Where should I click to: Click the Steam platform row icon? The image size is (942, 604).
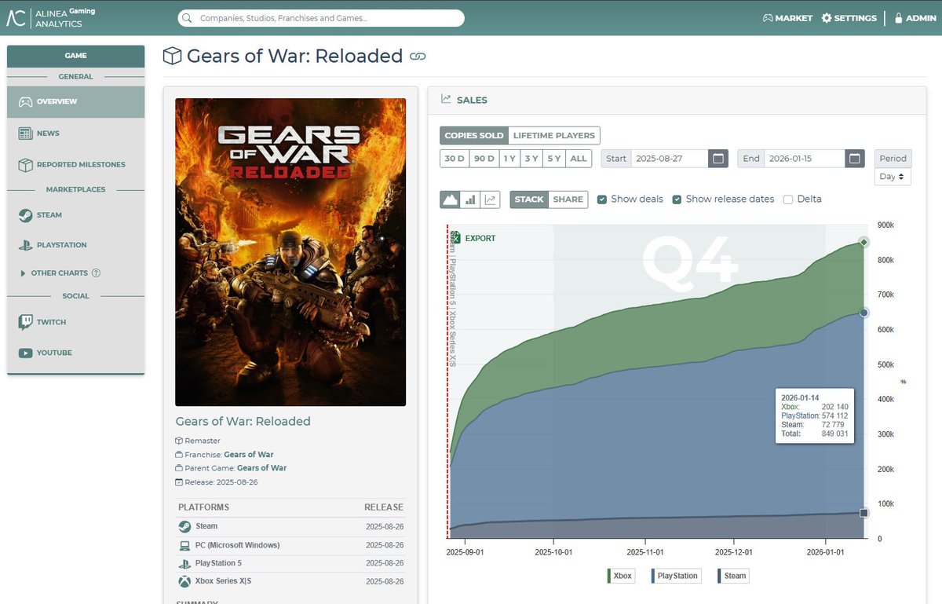click(184, 527)
